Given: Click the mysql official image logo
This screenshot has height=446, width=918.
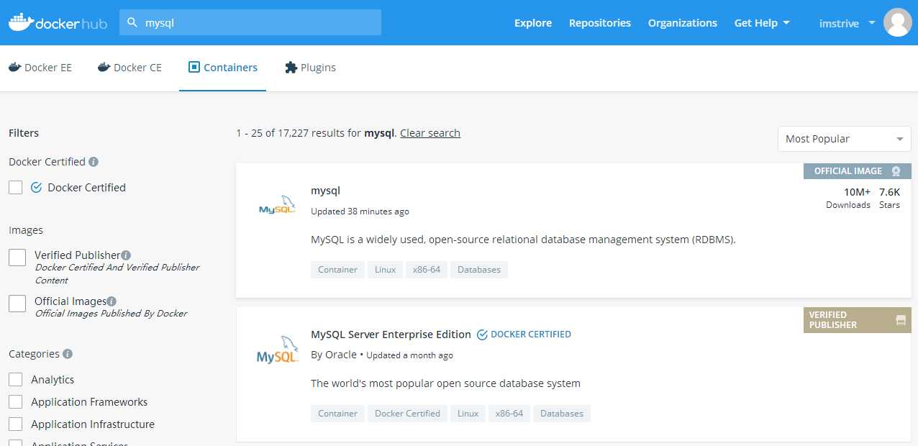Looking at the screenshot, I should coord(277,205).
